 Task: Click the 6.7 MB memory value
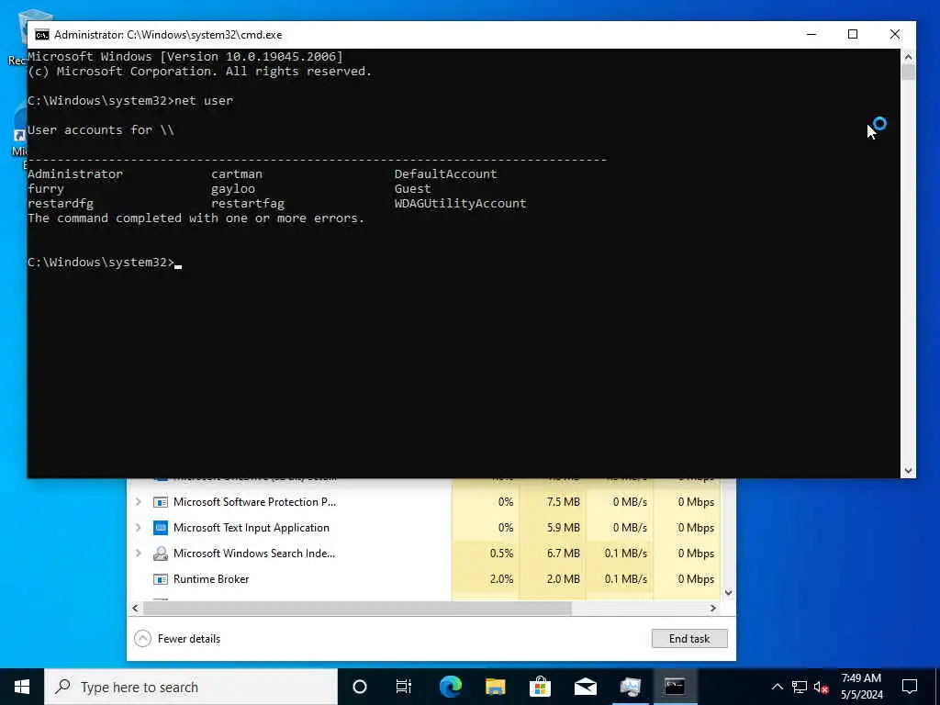tap(563, 554)
